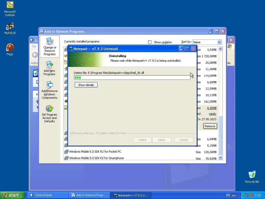Image resolution: width=265 pixels, height=199 pixels.
Task: Maximize the Add or Remove Programs window
Action: coord(217,31)
